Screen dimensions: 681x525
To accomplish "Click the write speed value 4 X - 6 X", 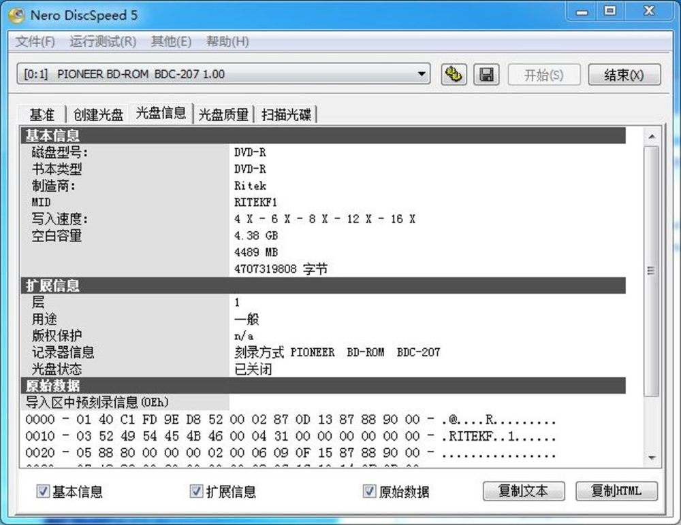I will [324, 219].
